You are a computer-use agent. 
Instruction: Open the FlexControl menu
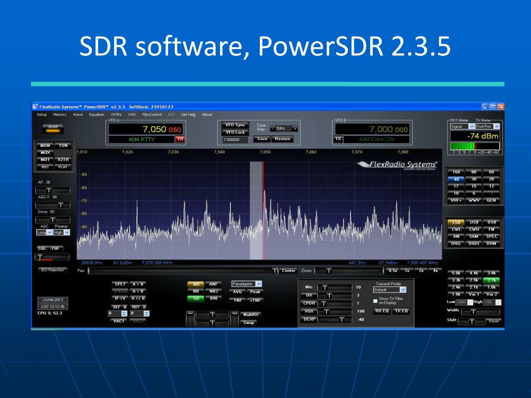click(152, 115)
